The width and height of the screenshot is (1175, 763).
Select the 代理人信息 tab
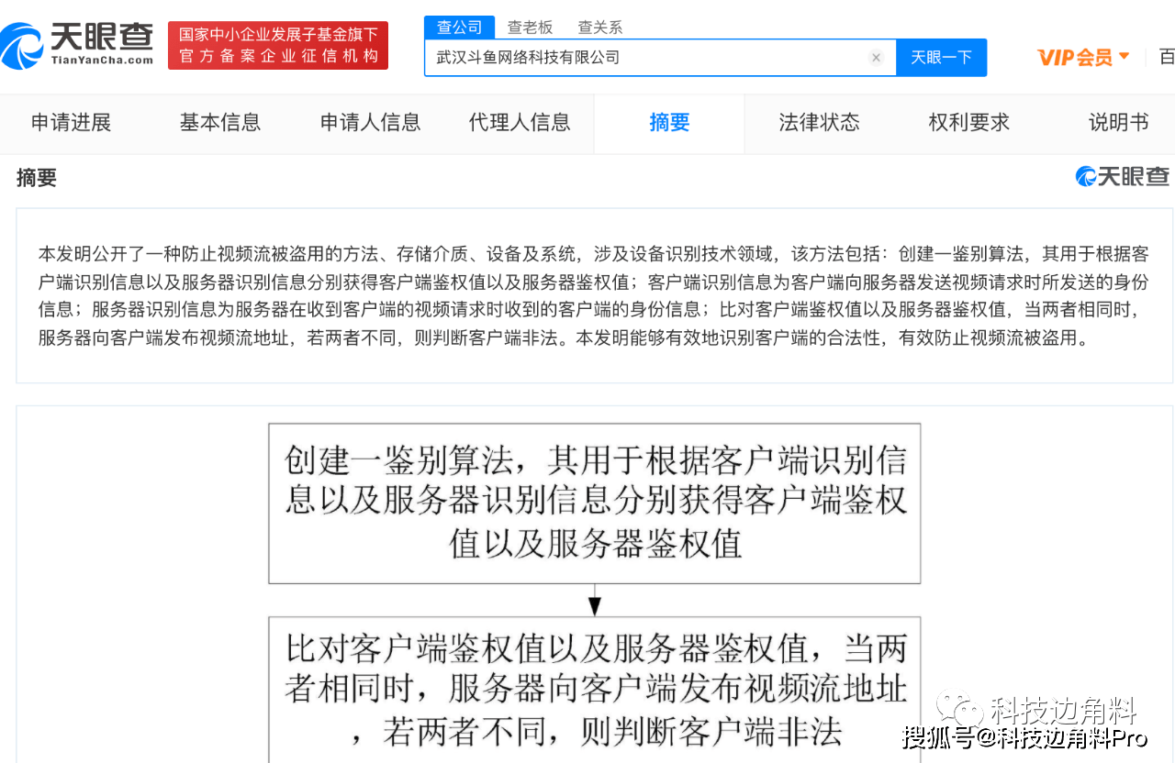520,123
